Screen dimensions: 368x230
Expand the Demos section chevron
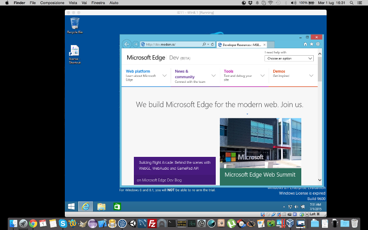[311, 75]
